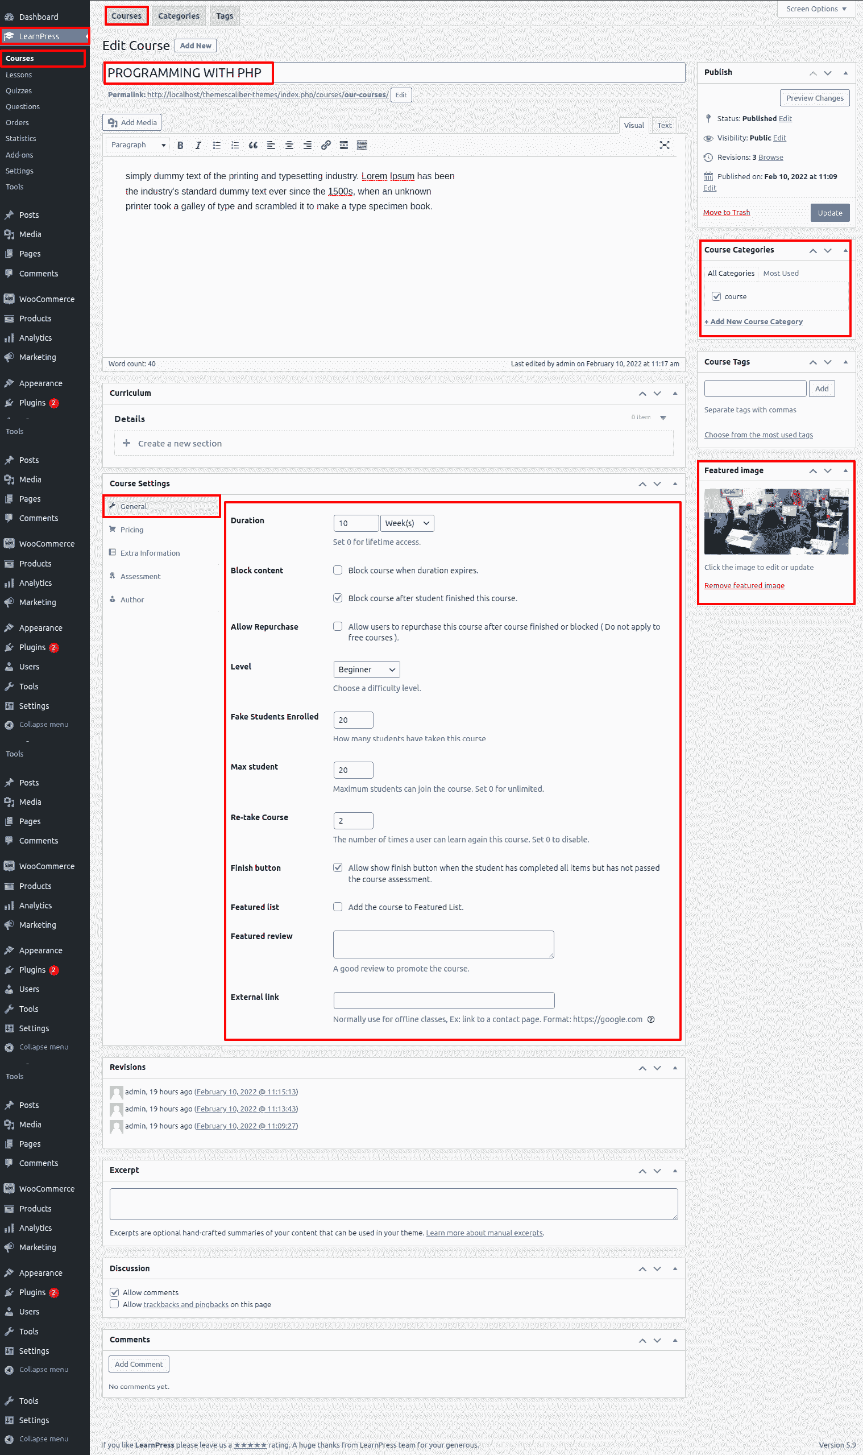
Task: Click the featured image thumbnail
Action: (x=776, y=521)
